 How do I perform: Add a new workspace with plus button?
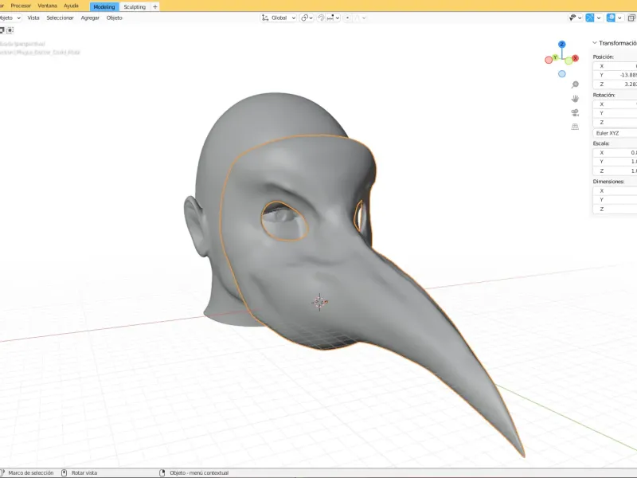tap(154, 6)
